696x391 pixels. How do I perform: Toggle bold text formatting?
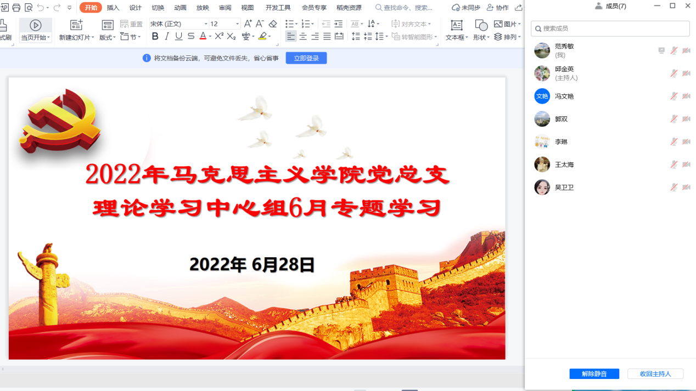[x=155, y=36]
